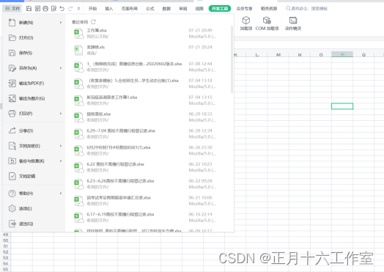Viewport: 384px width, 272px height.
Task: Click the 保存(S) disk icon in file menu
Action: (12, 53)
